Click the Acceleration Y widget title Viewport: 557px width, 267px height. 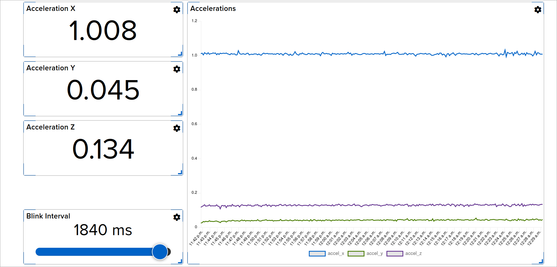(x=51, y=68)
